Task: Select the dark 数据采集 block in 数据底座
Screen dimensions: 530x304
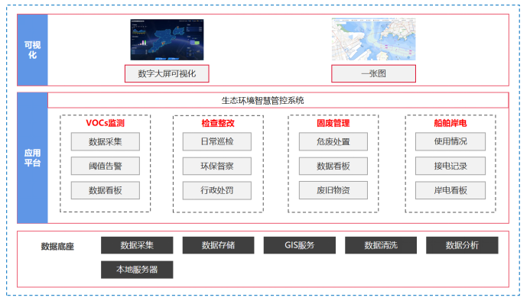Action: coord(137,245)
